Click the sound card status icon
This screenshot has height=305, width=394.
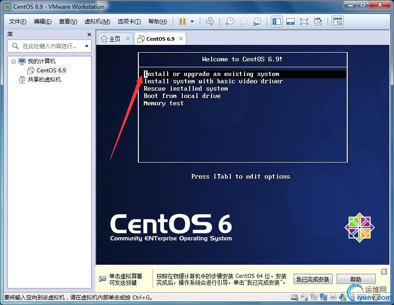point(343,298)
